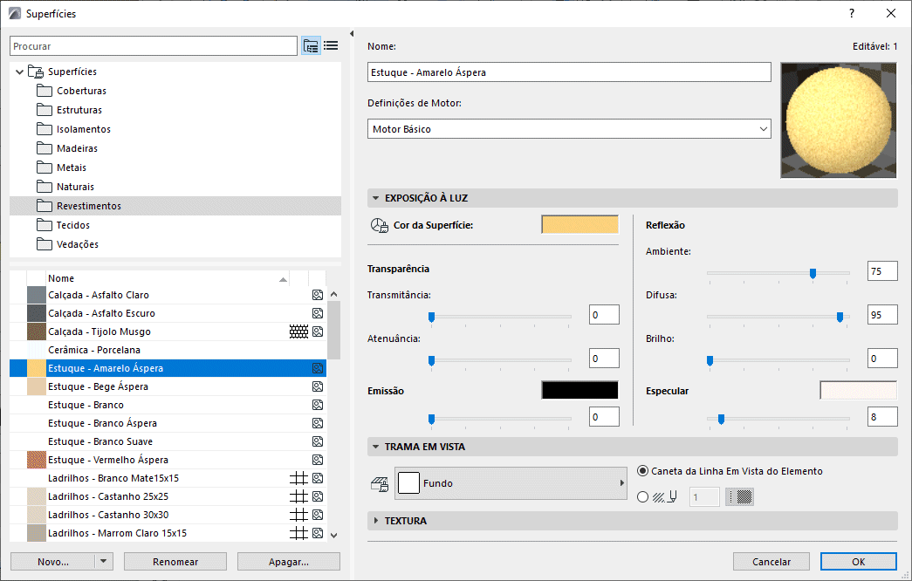Collapse the TRAMA EM VISTA section

[x=376, y=448]
